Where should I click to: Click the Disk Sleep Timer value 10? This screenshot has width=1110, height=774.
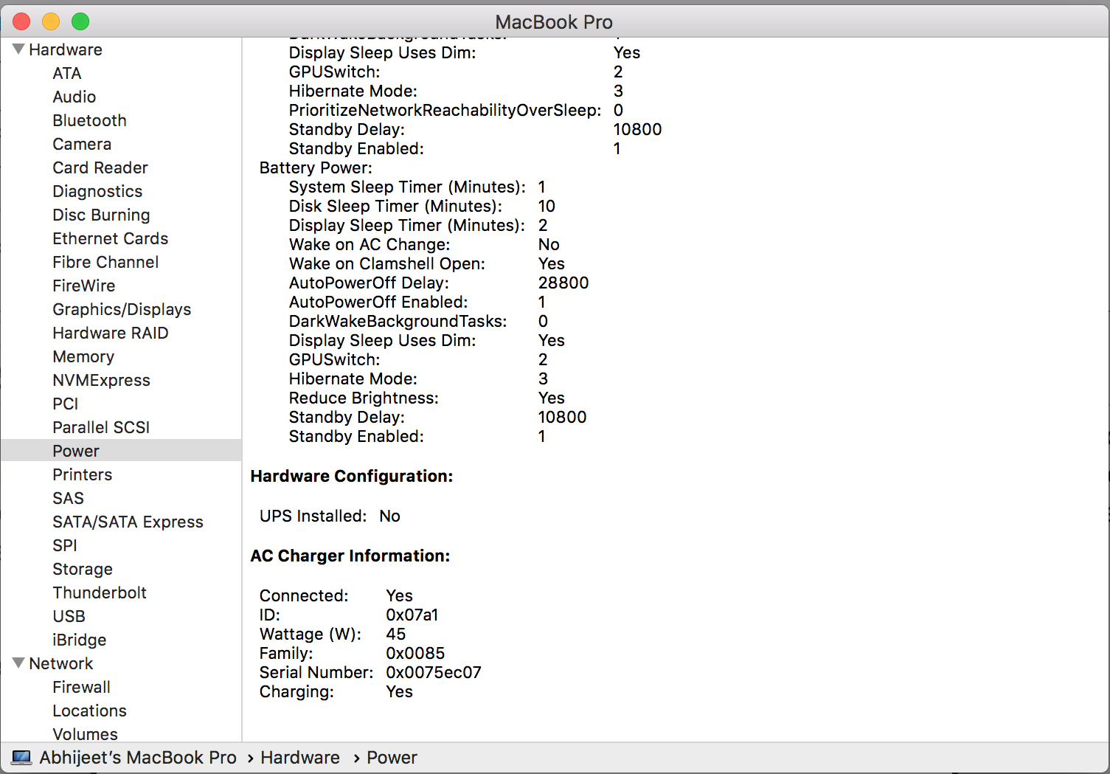tap(547, 206)
